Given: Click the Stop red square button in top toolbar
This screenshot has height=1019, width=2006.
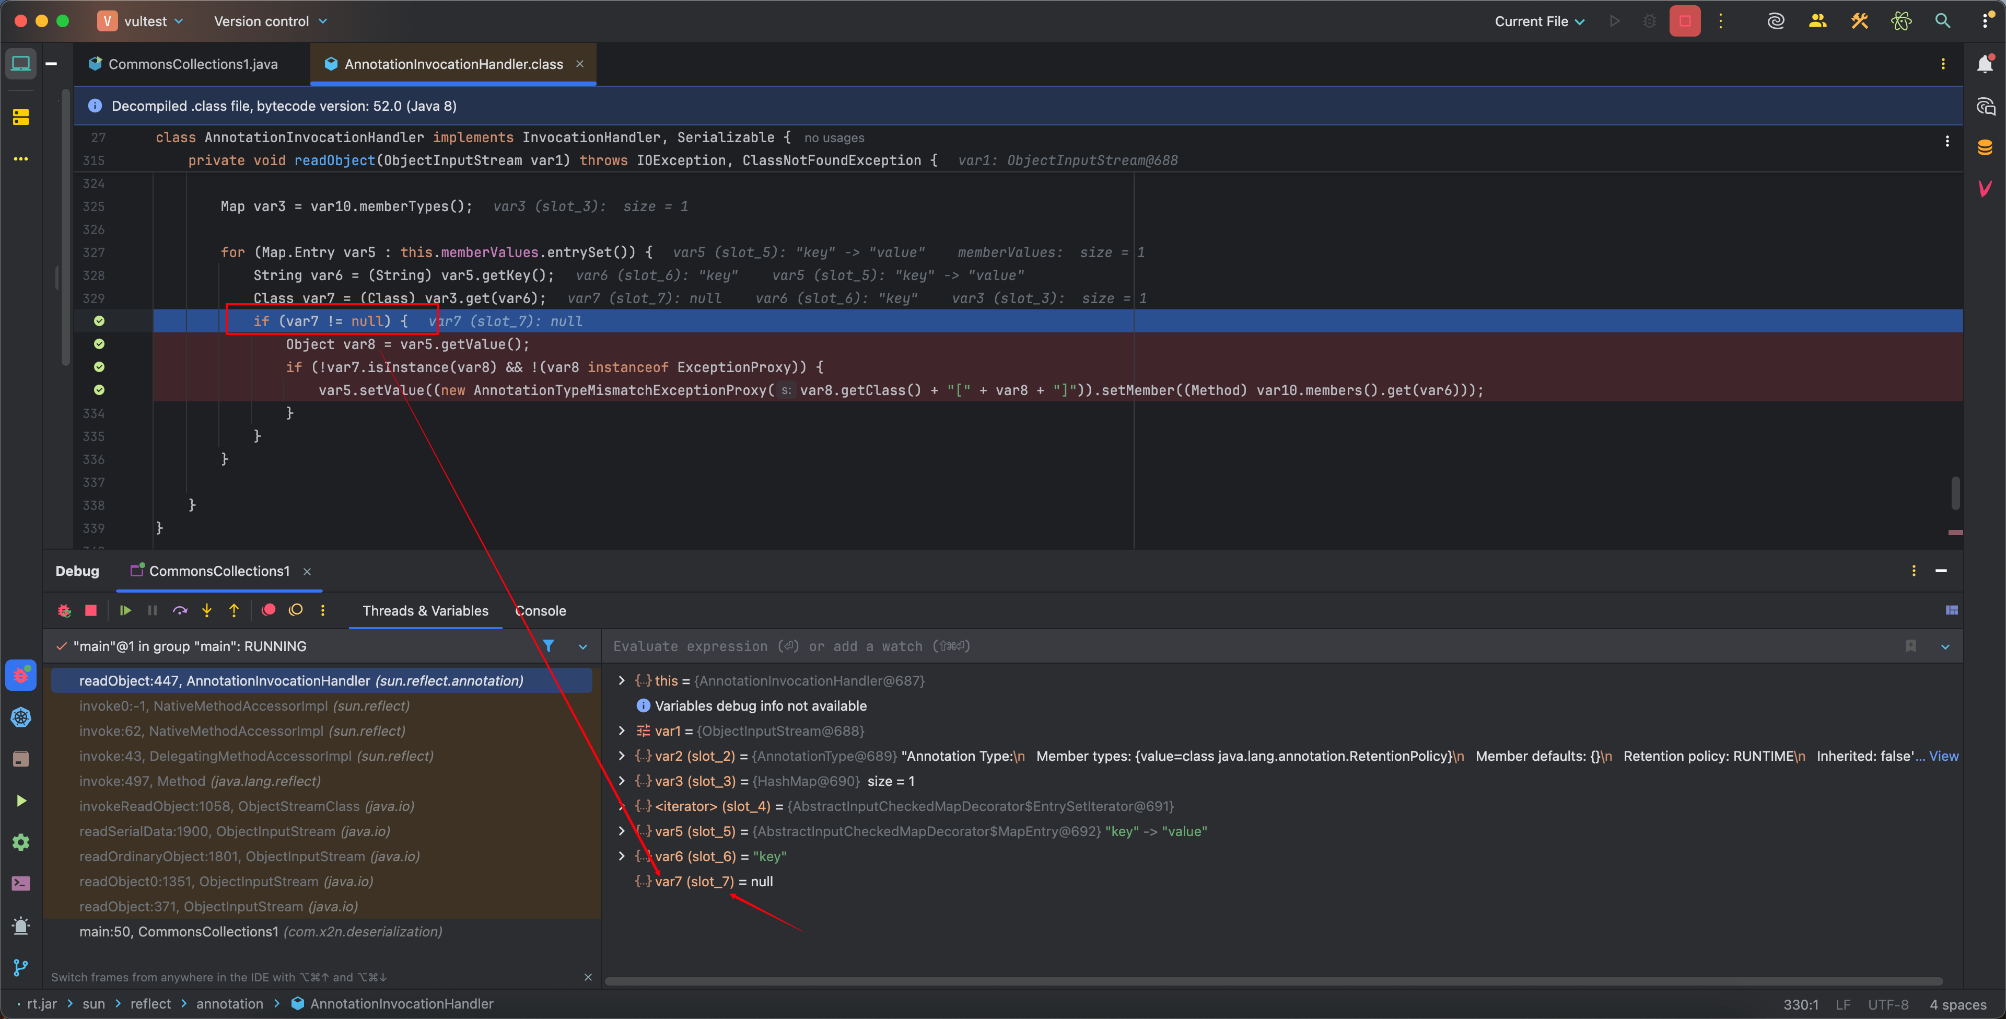Looking at the screenshot, I should point(1684,21).
